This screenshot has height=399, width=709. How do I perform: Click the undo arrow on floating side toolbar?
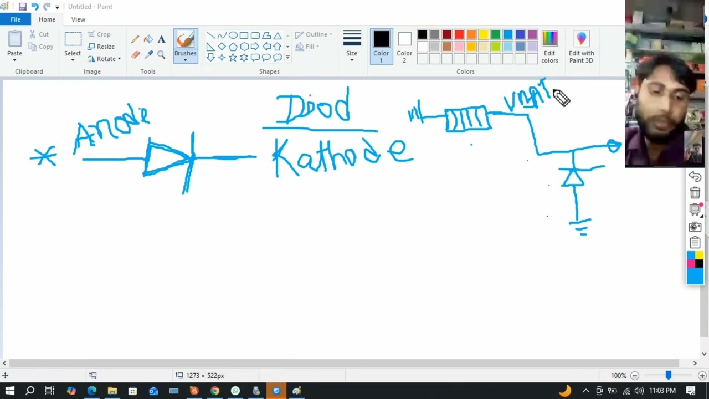[695, 176]
